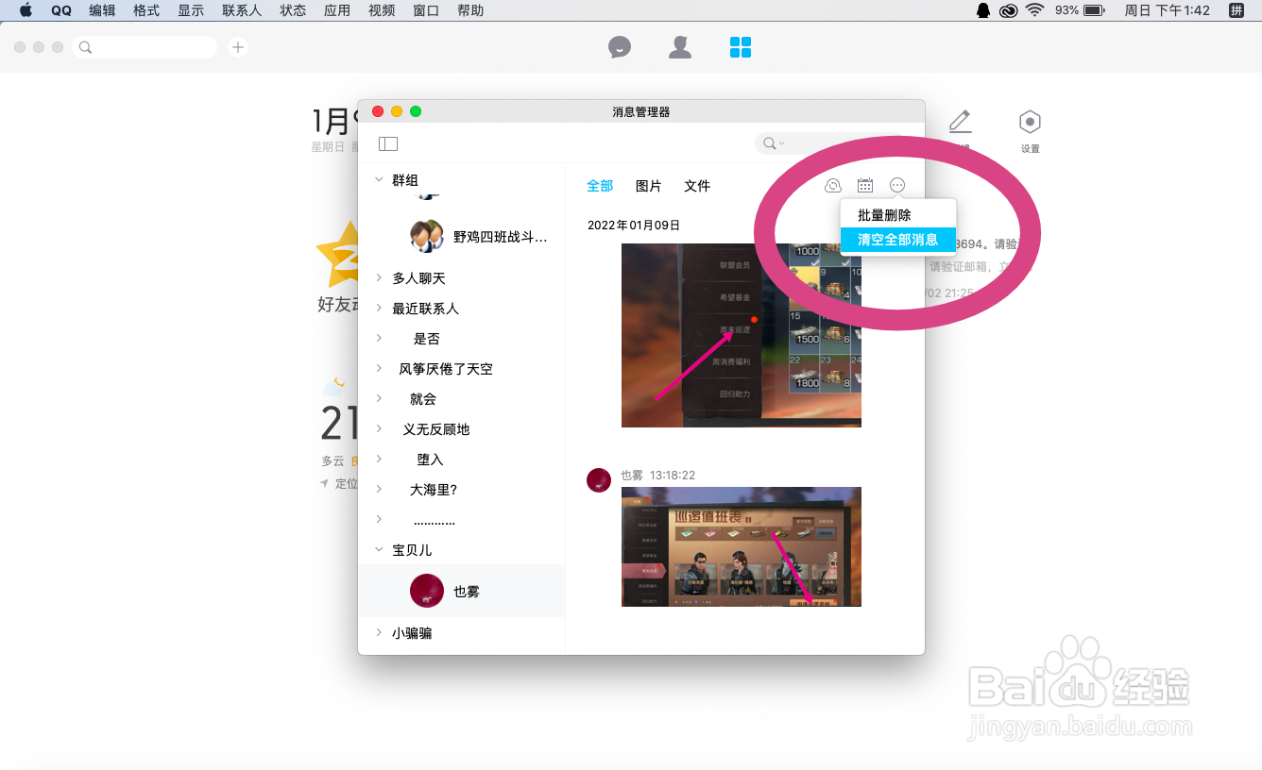Expand the 堕入 group
Image resolution: width=1262 pixels, height=770 pixels.
379,459
